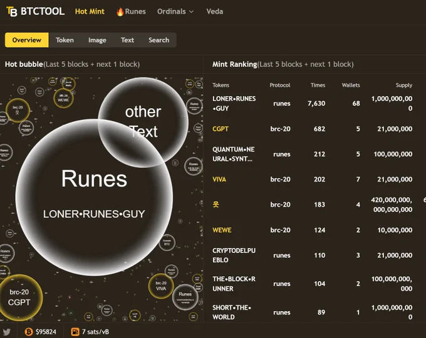Click the BTCTOOL logo icon
This screenshot has height=338, width=426.
[12, 11]
